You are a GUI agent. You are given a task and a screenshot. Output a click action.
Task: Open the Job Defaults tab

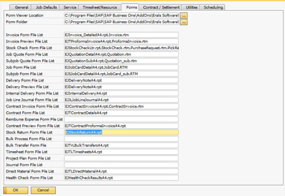click(46, 7)
